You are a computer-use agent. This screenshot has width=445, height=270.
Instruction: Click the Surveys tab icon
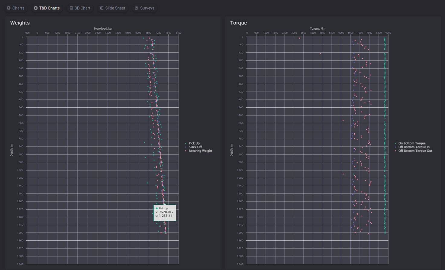point(136,8)
